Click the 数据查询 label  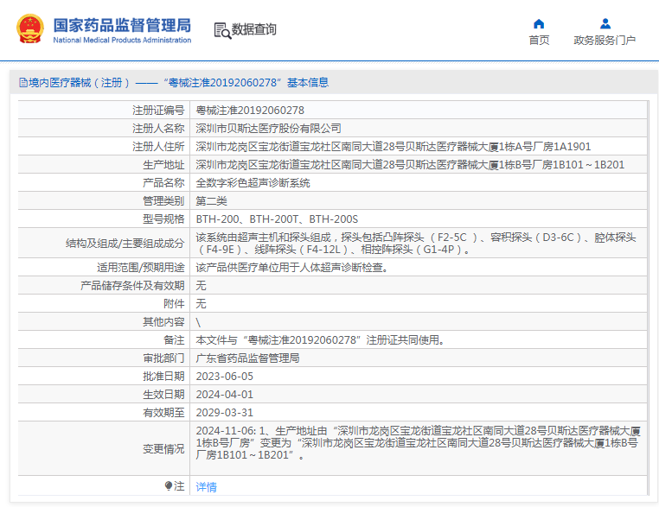pyautogui.click(x=254, y=29)
